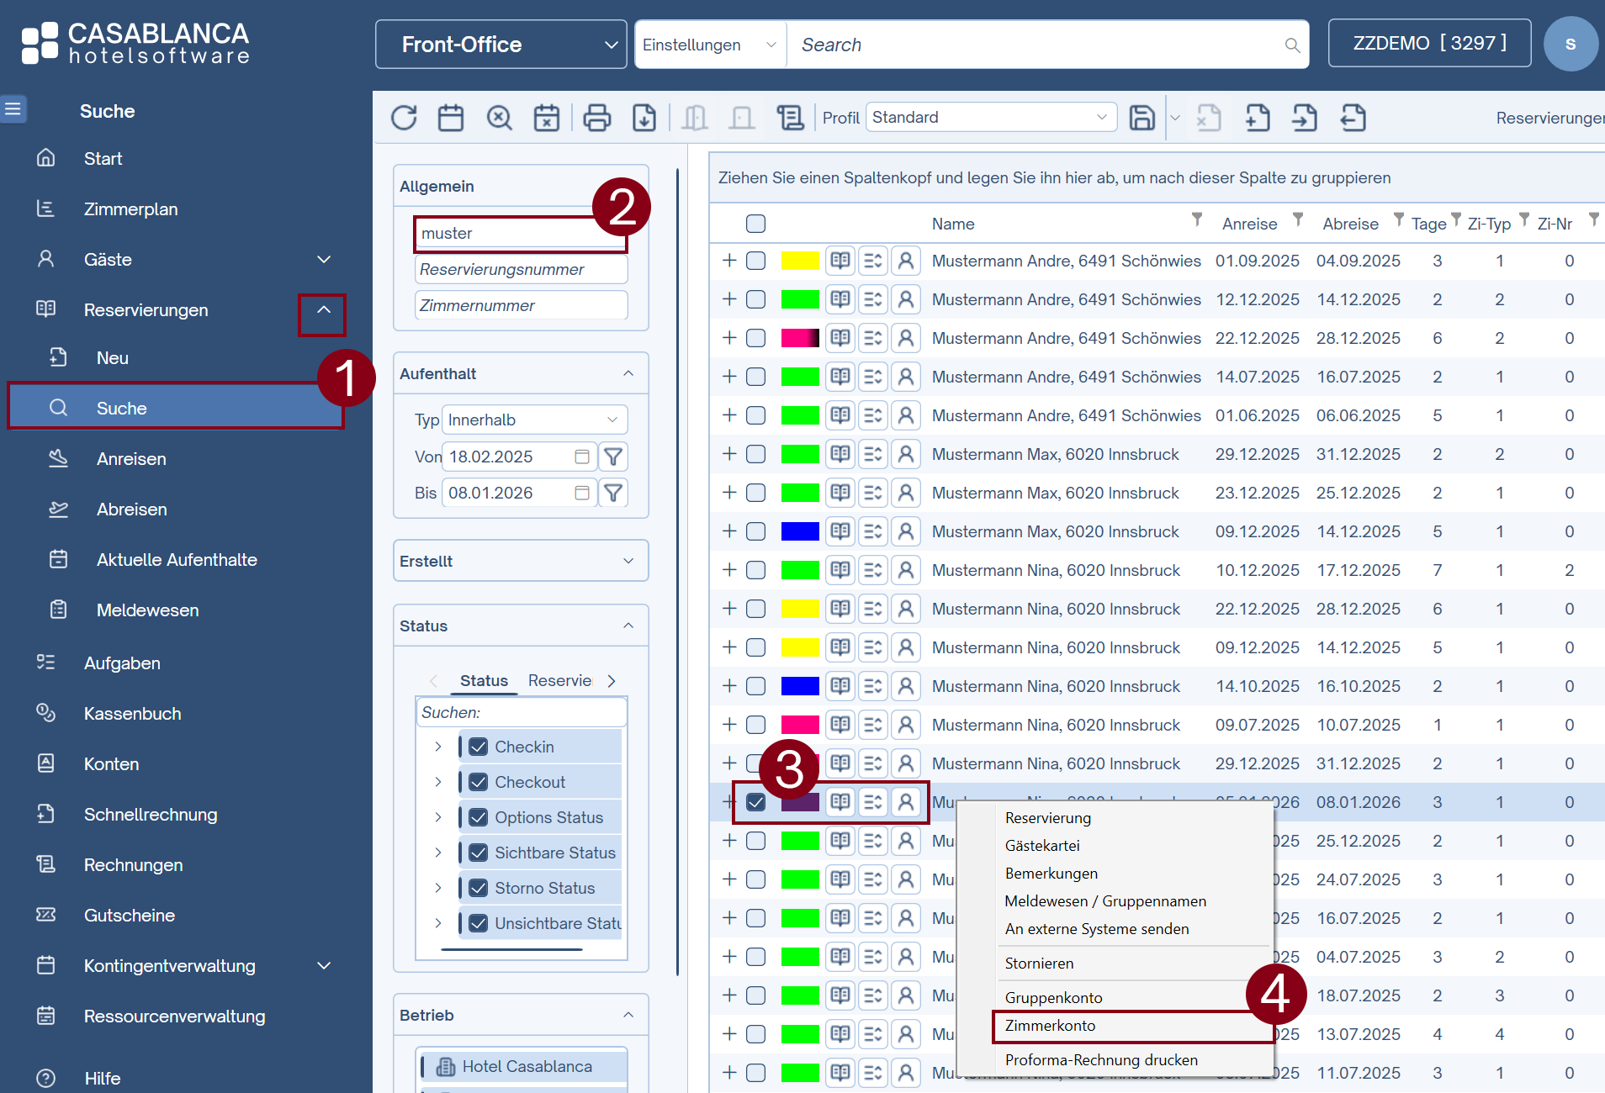Click the magnifier icon in the Search box

pyautogui.click(x=1292, y=45)
